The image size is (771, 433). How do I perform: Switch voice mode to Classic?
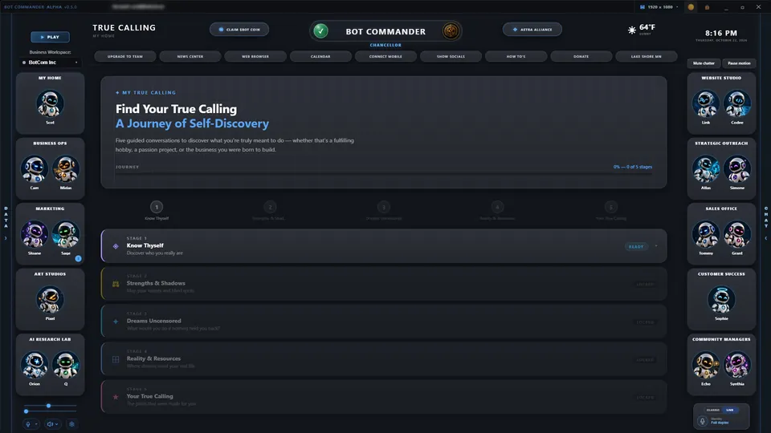tap(712, 410)
